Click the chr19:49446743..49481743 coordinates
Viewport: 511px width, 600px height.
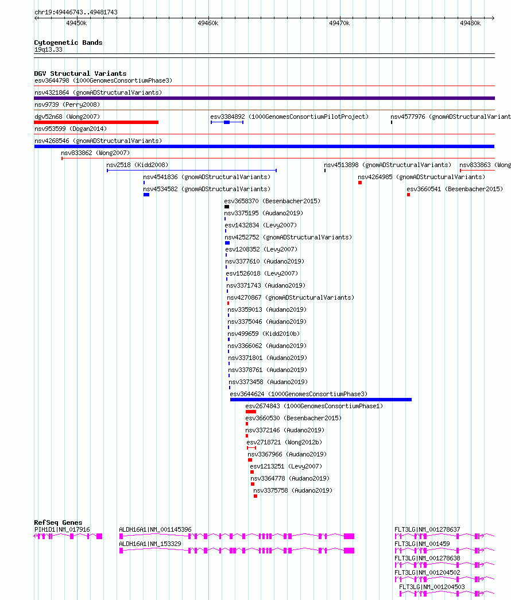tap(76, 12)
